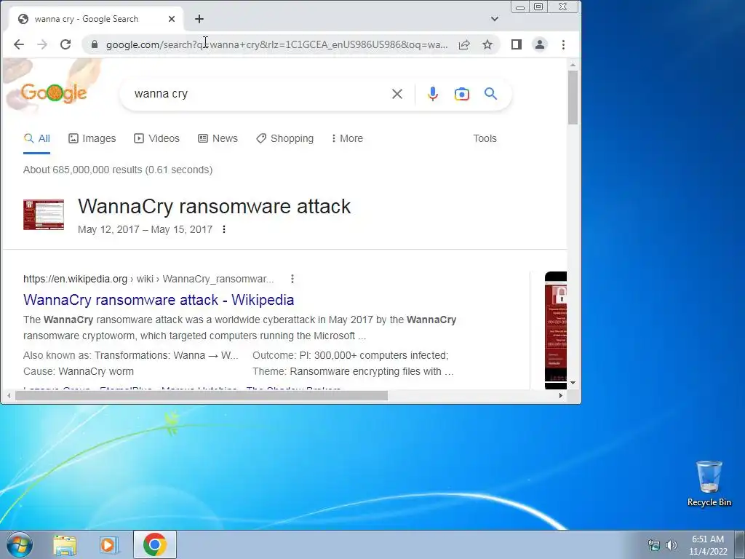Click the 'WannaCry ransomware attack' heading

pos(215,206)
